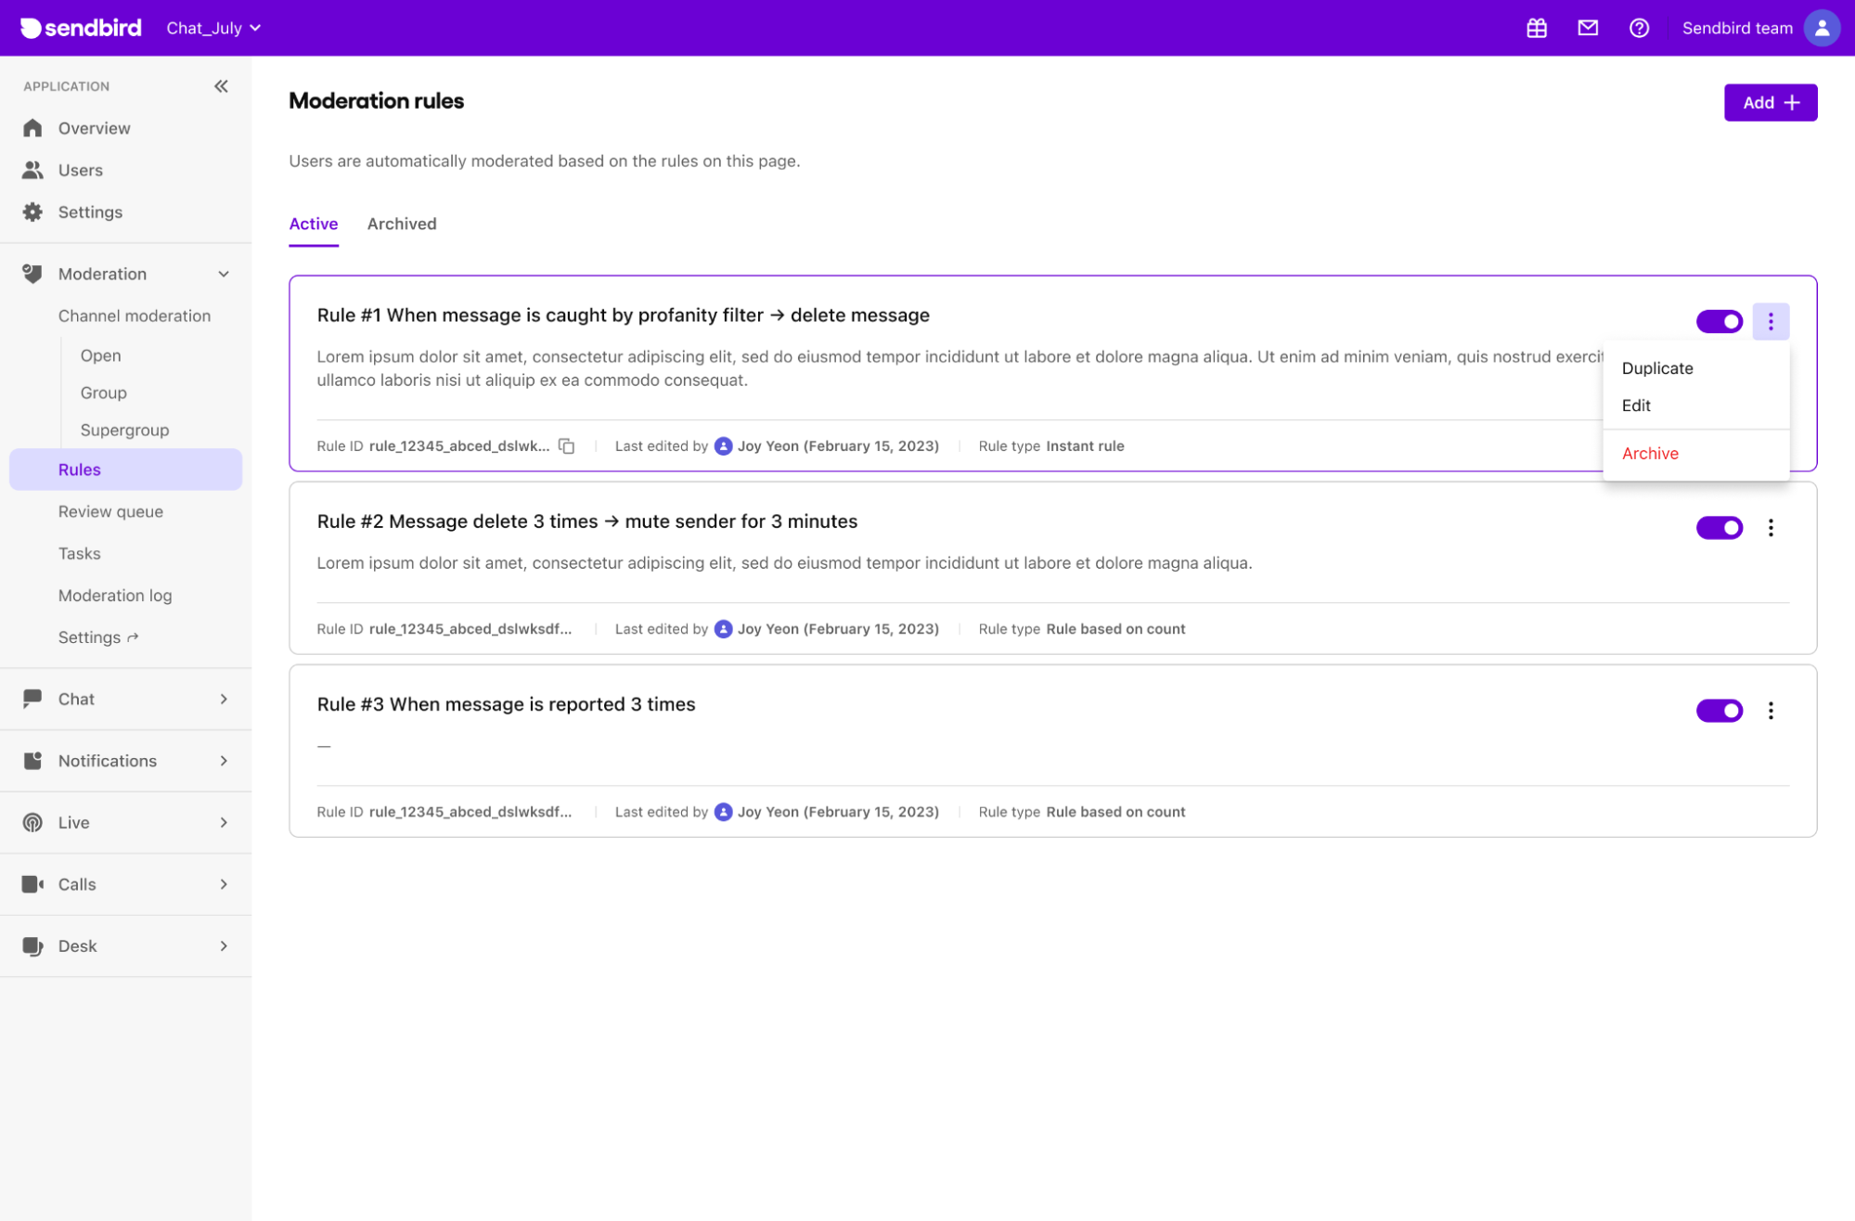Collapse the left sidebar with double chevron
Viewport: 1855px width, 1221px height.
click(x=221, y=85)
